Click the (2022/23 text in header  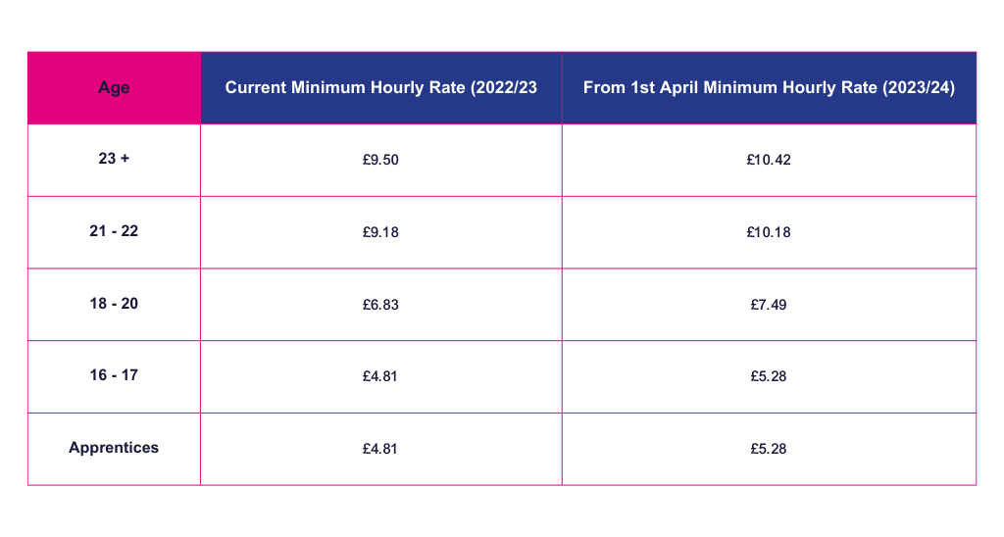(504, 87)
